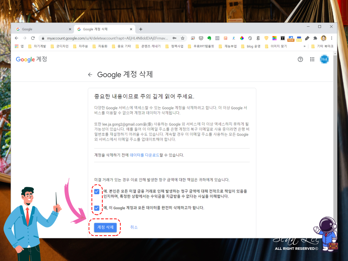Open the 자주씀 bookmark folder
348x261 pixels.
coord(80,46)
